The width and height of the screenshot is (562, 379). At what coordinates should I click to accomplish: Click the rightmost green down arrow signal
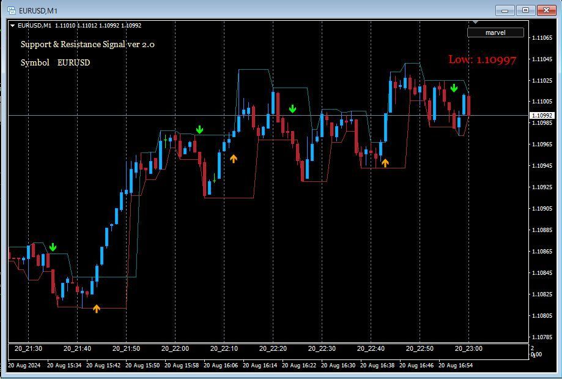pos(454,88)
